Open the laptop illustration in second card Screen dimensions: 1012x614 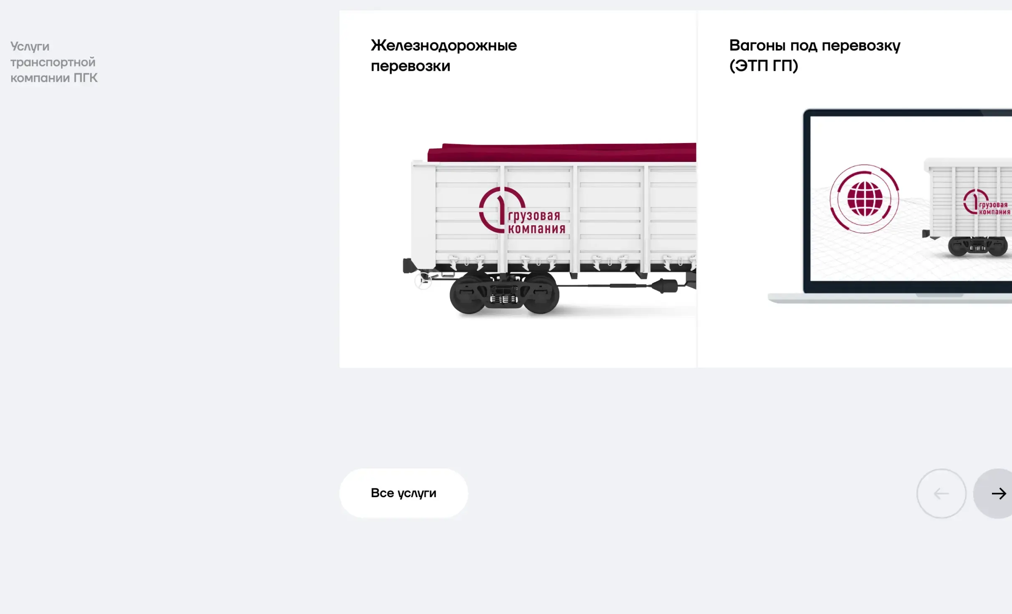(889, 206)
